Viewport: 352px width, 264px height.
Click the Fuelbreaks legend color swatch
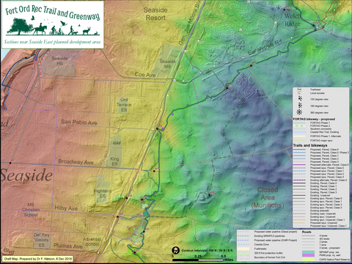tap(243, 249)
